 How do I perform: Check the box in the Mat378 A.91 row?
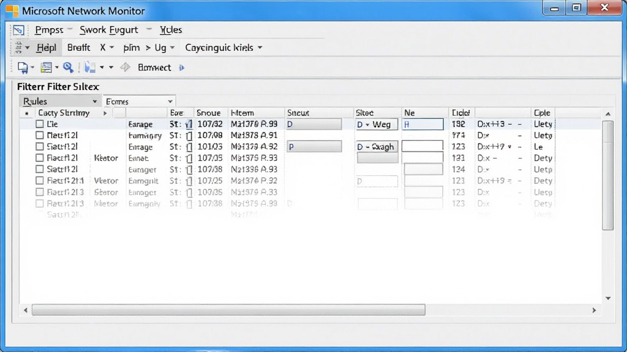pos(40,135)
